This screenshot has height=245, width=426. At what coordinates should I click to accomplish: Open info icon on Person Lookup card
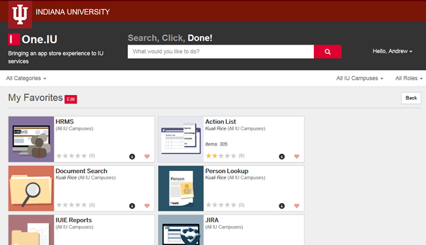pos(282,206)
